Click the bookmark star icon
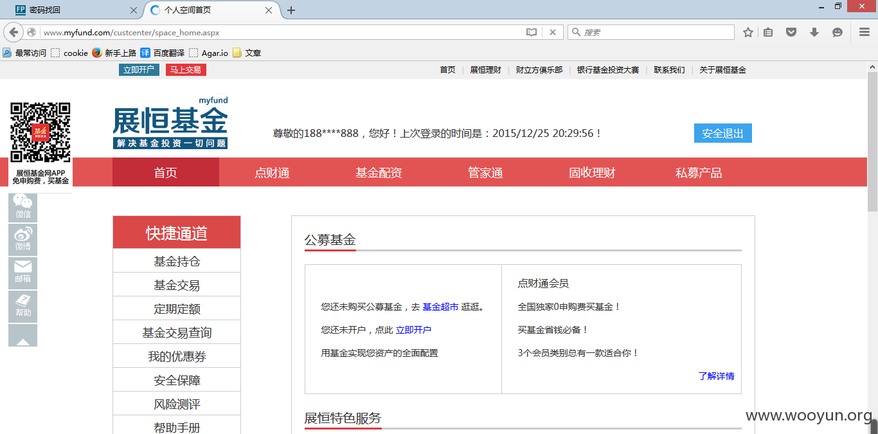The width and height of the screenshot is (878, 434). 748,32
